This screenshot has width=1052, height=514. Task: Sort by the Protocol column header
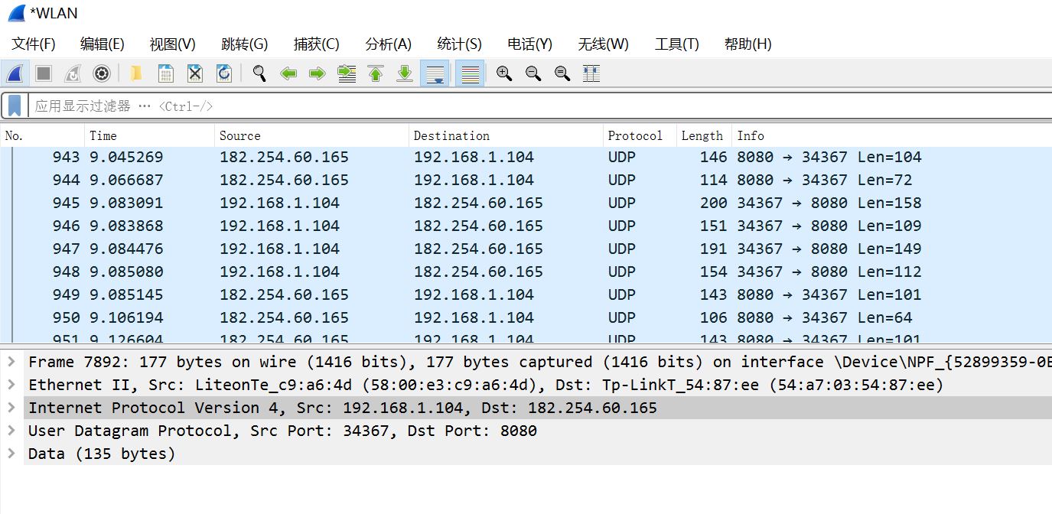[x=640, y=135]
